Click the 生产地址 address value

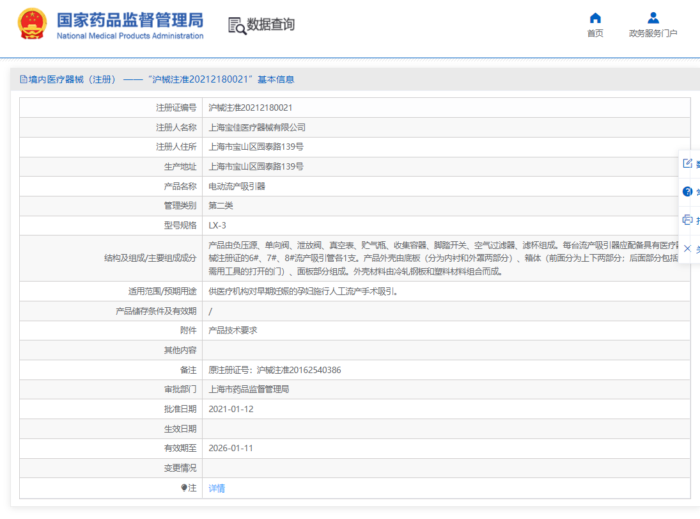256,166
